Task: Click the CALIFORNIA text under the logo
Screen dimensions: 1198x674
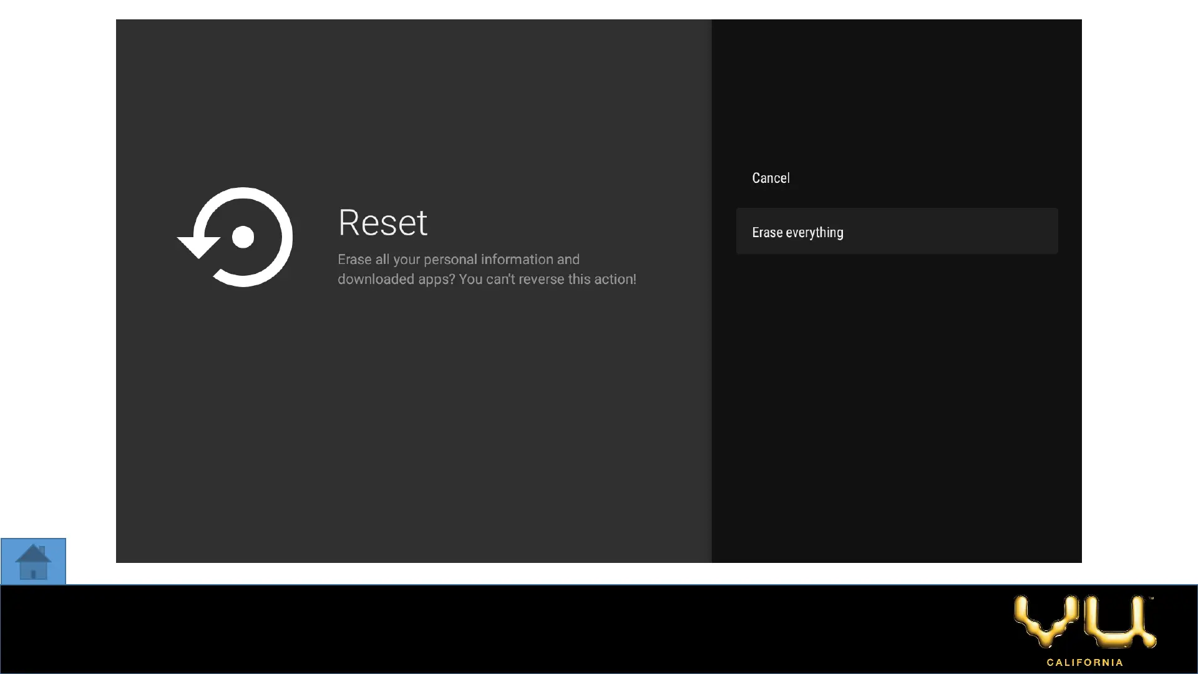Action: click(1084, 662)
